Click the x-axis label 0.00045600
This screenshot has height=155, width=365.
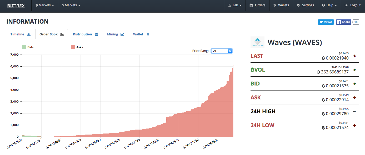[113, 144]
